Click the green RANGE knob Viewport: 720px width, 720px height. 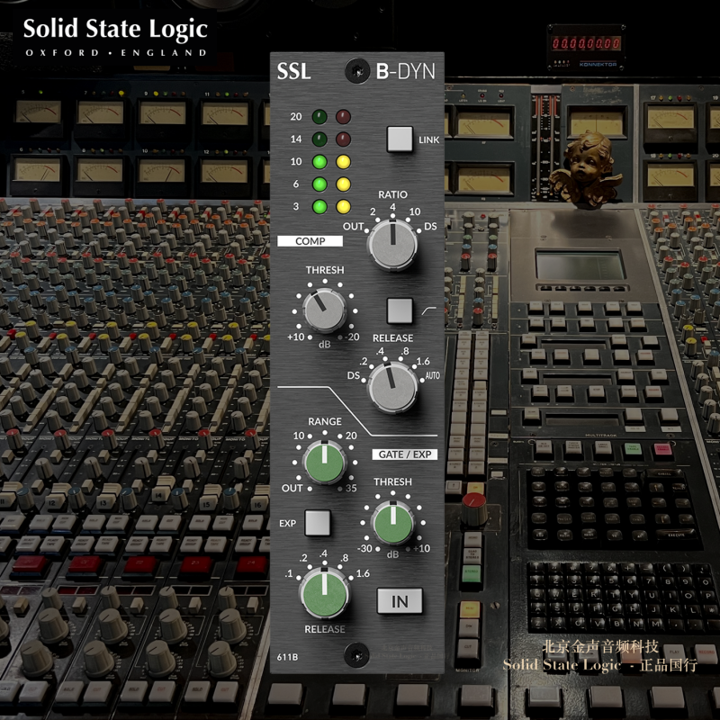coord(325,462)
